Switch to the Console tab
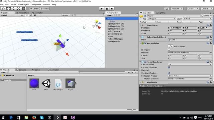 pyautogui.click(x=21, y=70)
